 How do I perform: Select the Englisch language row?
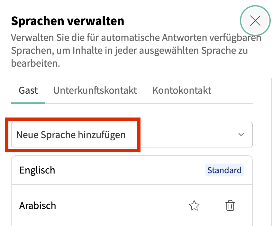click(129, 170)
